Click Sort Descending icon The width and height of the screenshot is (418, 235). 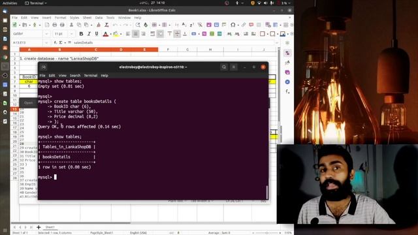pyautogui.click(x=191, y=25)
